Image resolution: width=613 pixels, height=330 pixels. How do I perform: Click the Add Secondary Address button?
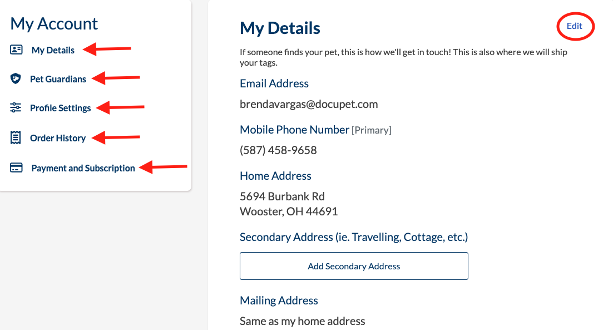coord(354,266)
